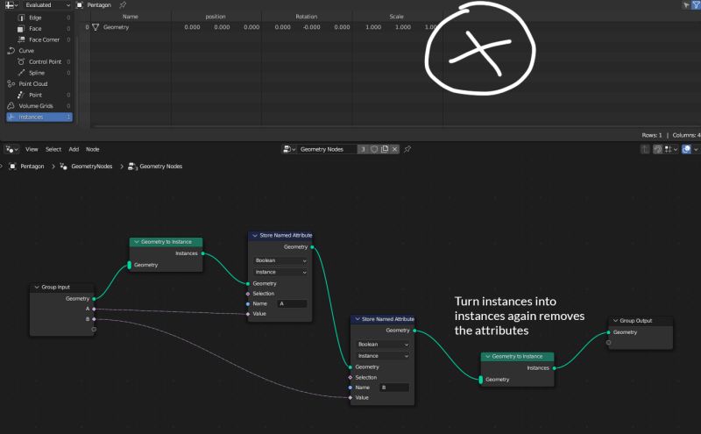Open the Node menu in node editor
This screenshot has width=701, height=434.
tap(93, 149)
